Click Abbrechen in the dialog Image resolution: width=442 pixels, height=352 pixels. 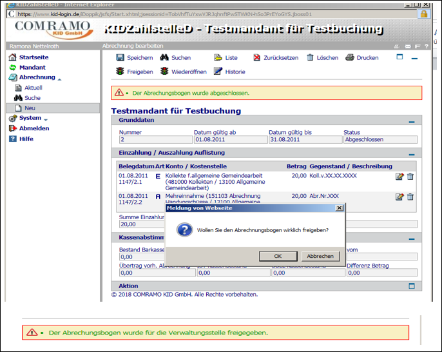pyautogui.click(x=320, y=256)
